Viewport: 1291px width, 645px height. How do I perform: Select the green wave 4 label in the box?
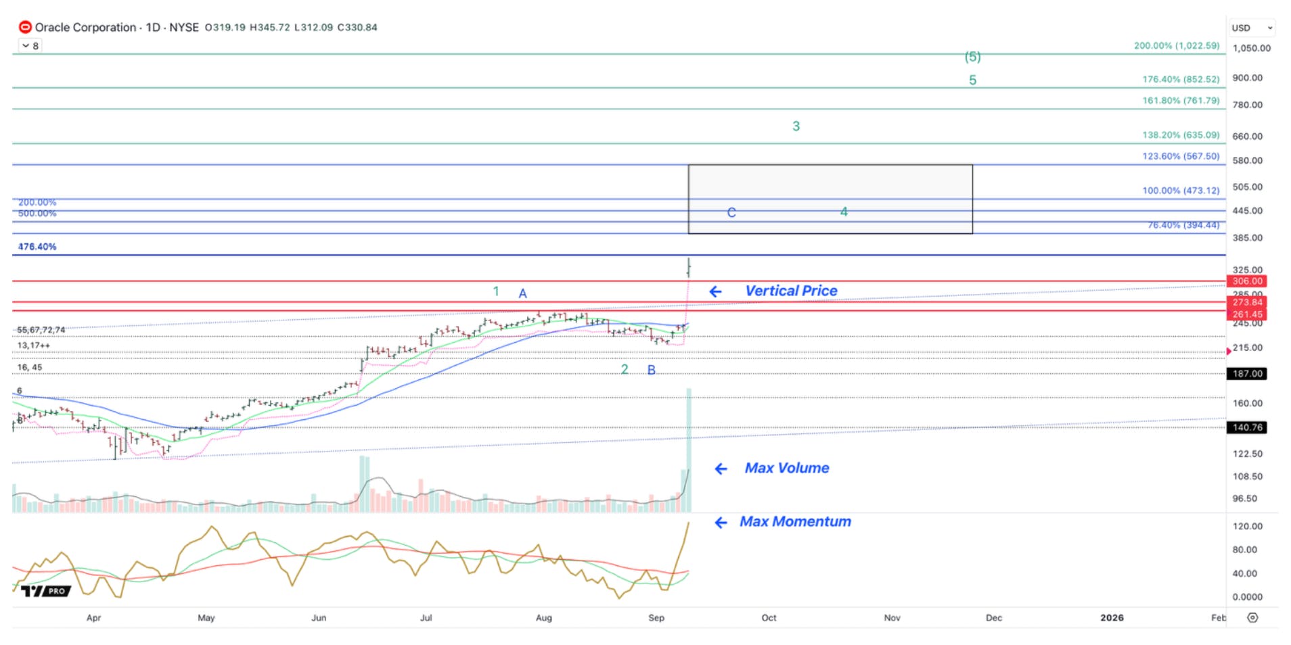click(x=844, y=212)
